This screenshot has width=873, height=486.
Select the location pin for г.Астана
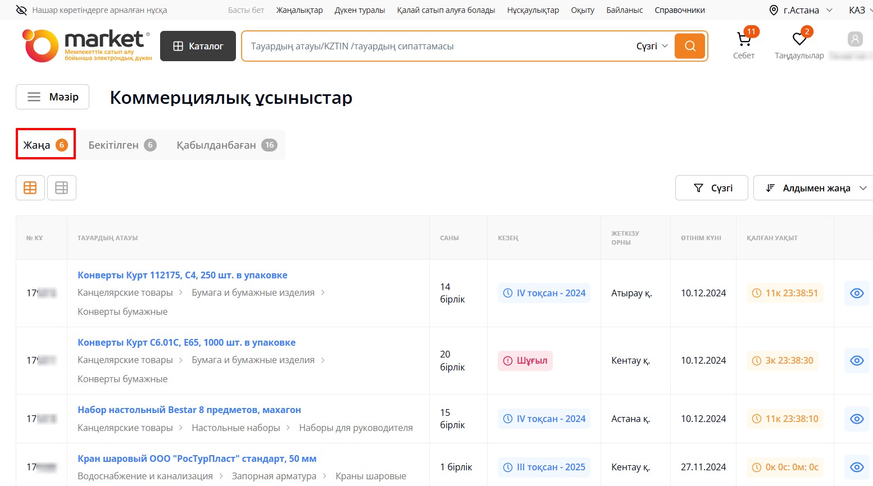pos(774,10)
